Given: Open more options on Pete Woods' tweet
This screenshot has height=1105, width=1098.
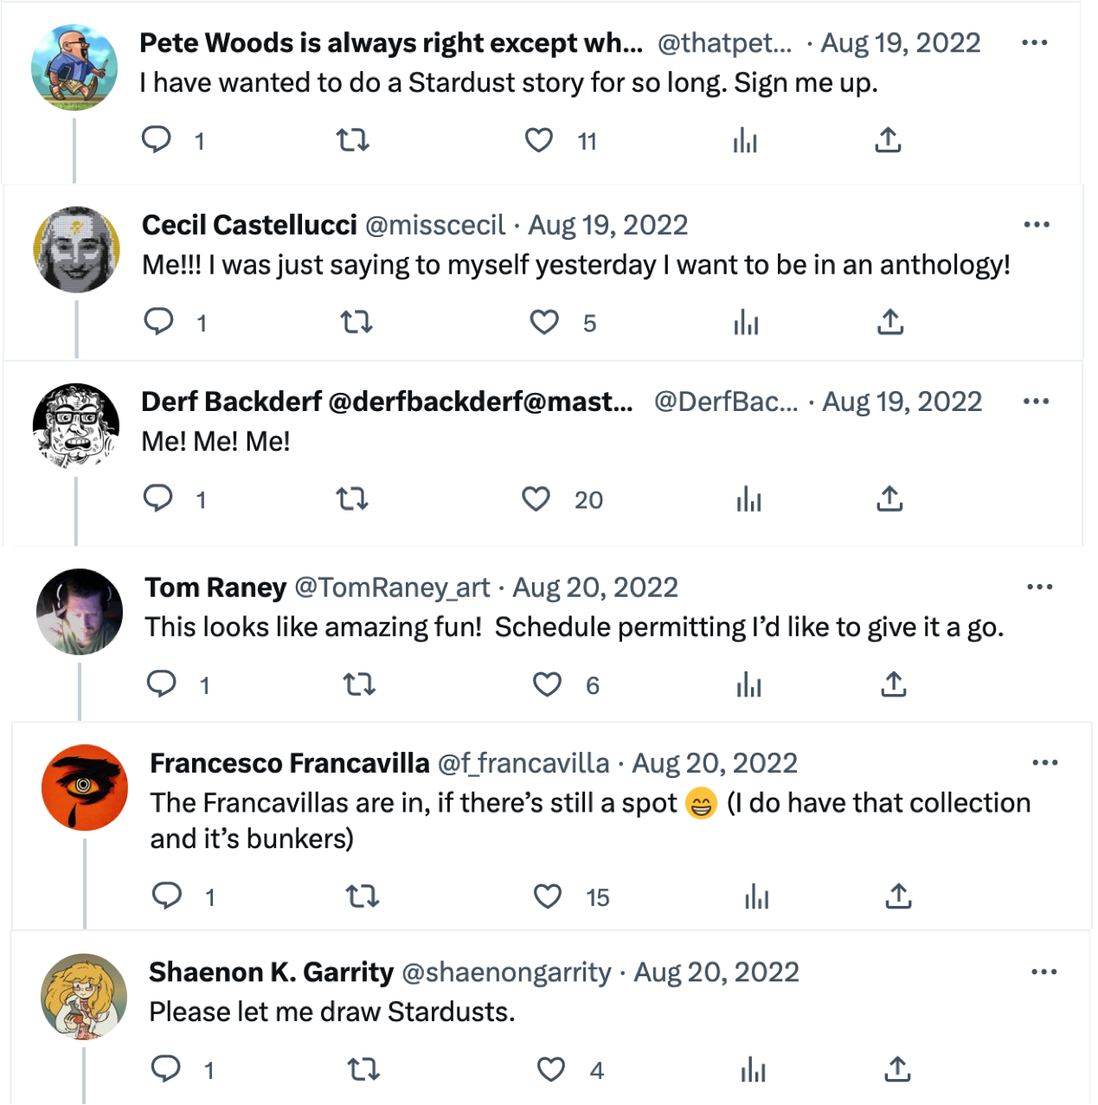Looking at the screenshot, I should click(1034, 42).
